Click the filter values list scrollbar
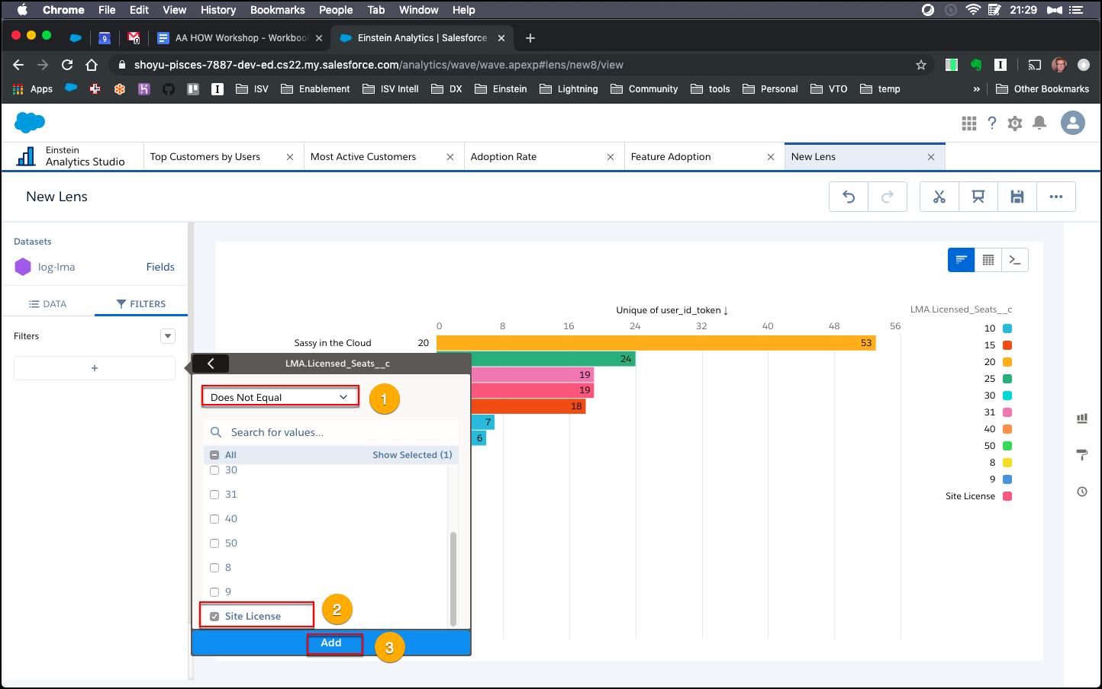The image size is (1102, 689). click(453, 578)
